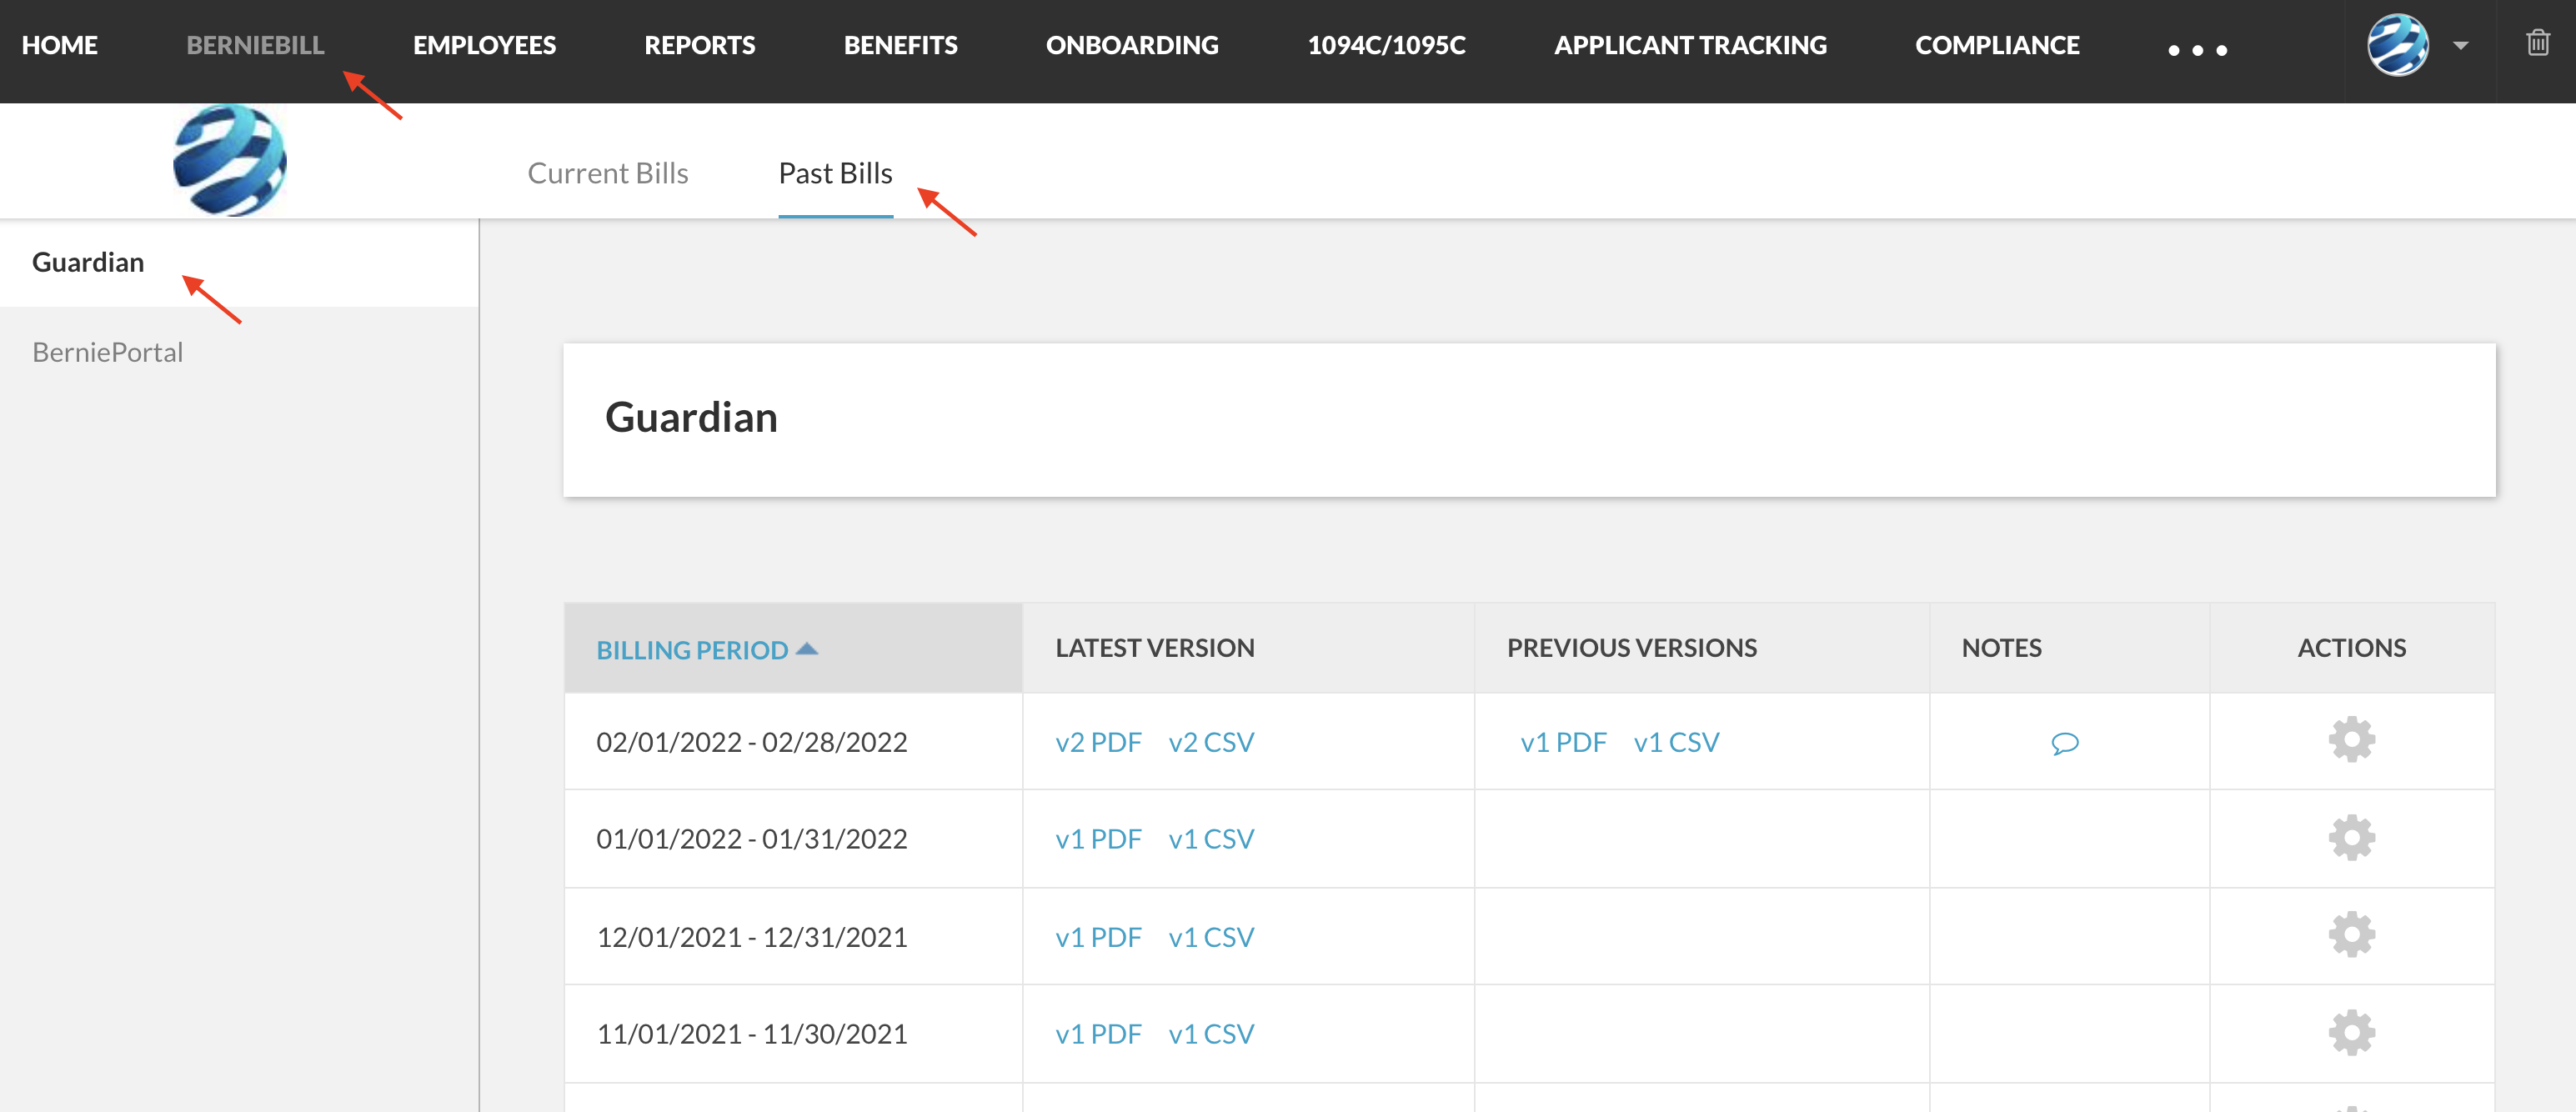Open the 1094C/1095C menu
The image size is (2576, 1112).
point(1386,45)
